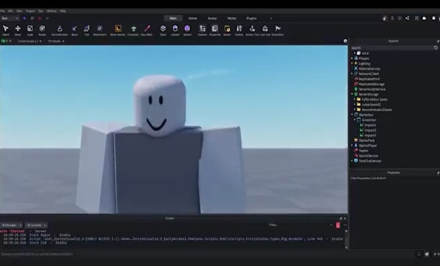Toggle the Explorer panel button
The height and width of the screenshot is (266, 440).
[203, 30]
